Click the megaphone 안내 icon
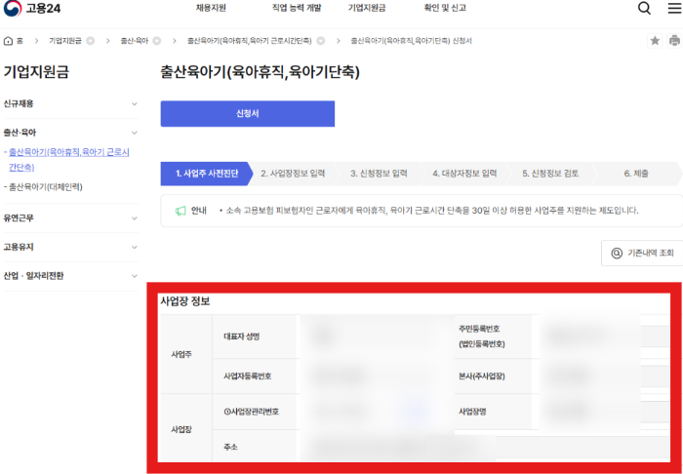The height and width of the screenshot is (474, 683). coord(181,211)
